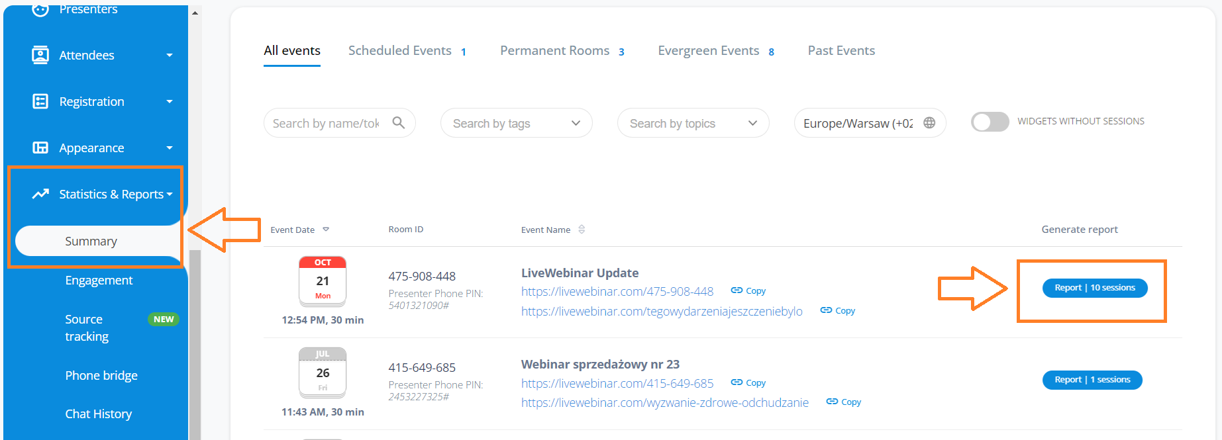
Task: Generate report for 10 sessions
Action: tap(1094, 288)
